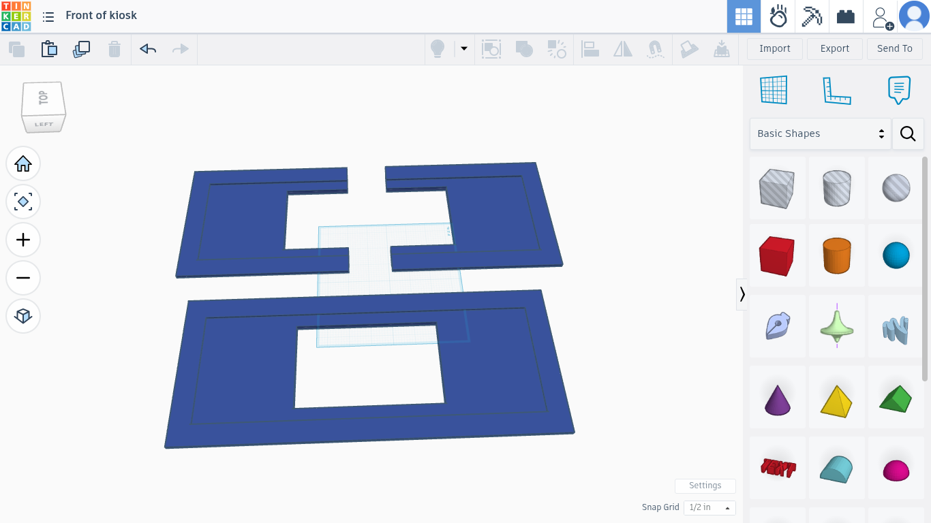Select the Ruler tool
Image resolution: width=931 pixels, height=523 pixels.
(837, 90)
